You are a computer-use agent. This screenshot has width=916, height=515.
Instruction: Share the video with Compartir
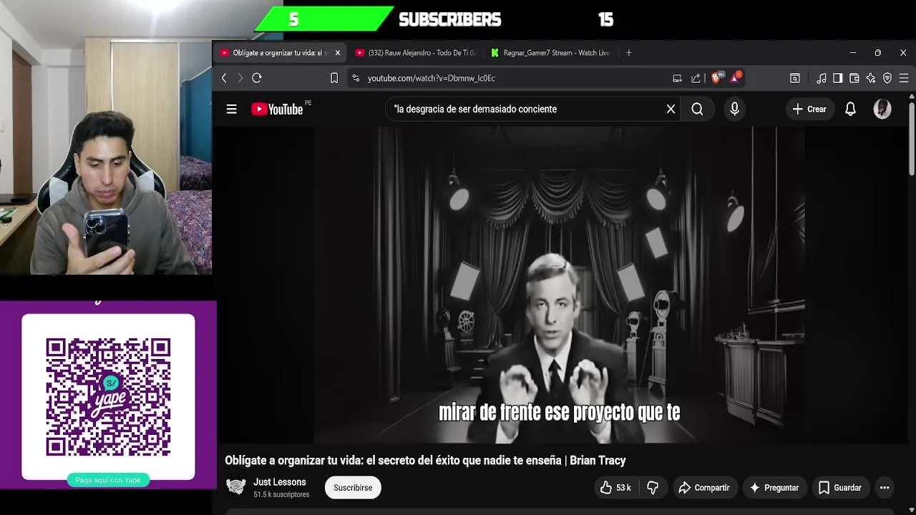(x=703, y=488)
